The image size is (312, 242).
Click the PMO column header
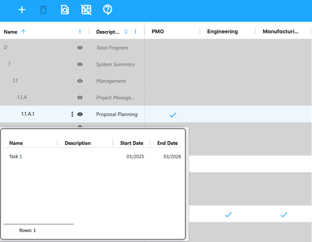click(x=157, y=31)
